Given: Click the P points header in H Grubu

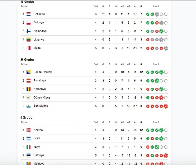Looking at the screenshot, I should point(141,65).
